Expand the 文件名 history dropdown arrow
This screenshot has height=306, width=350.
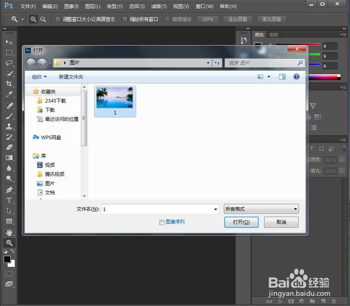coord(216,209)
